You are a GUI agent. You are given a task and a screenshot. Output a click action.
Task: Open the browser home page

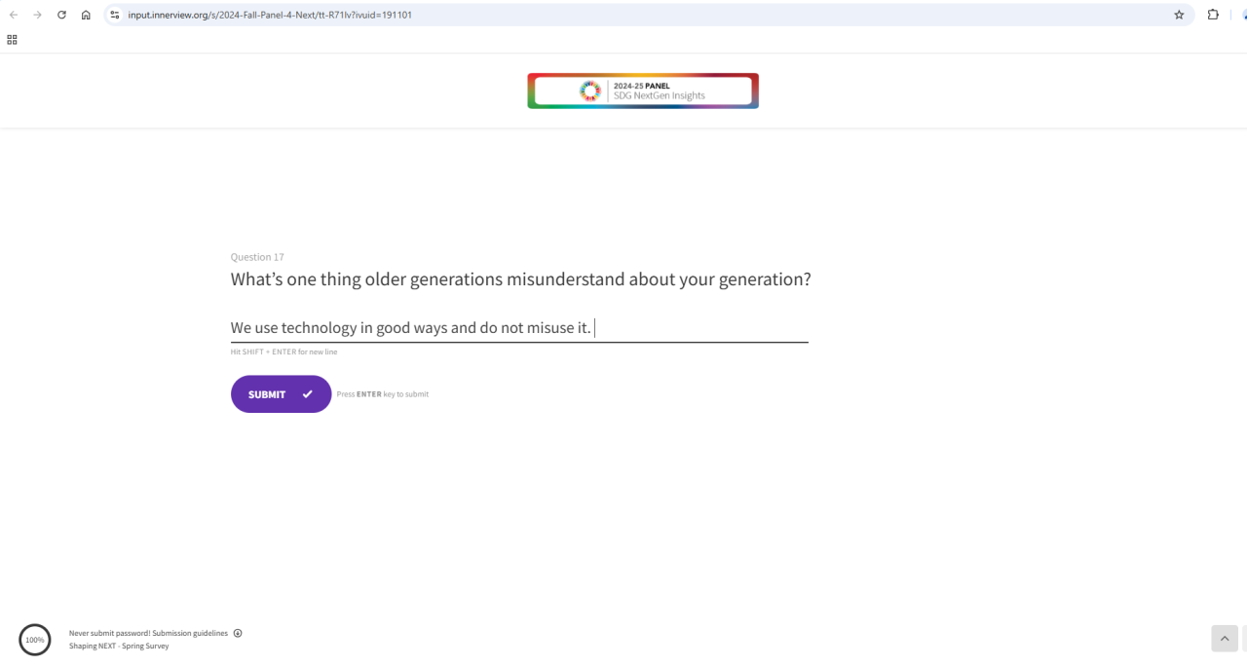pyautogui.click(x=86, y=15)
